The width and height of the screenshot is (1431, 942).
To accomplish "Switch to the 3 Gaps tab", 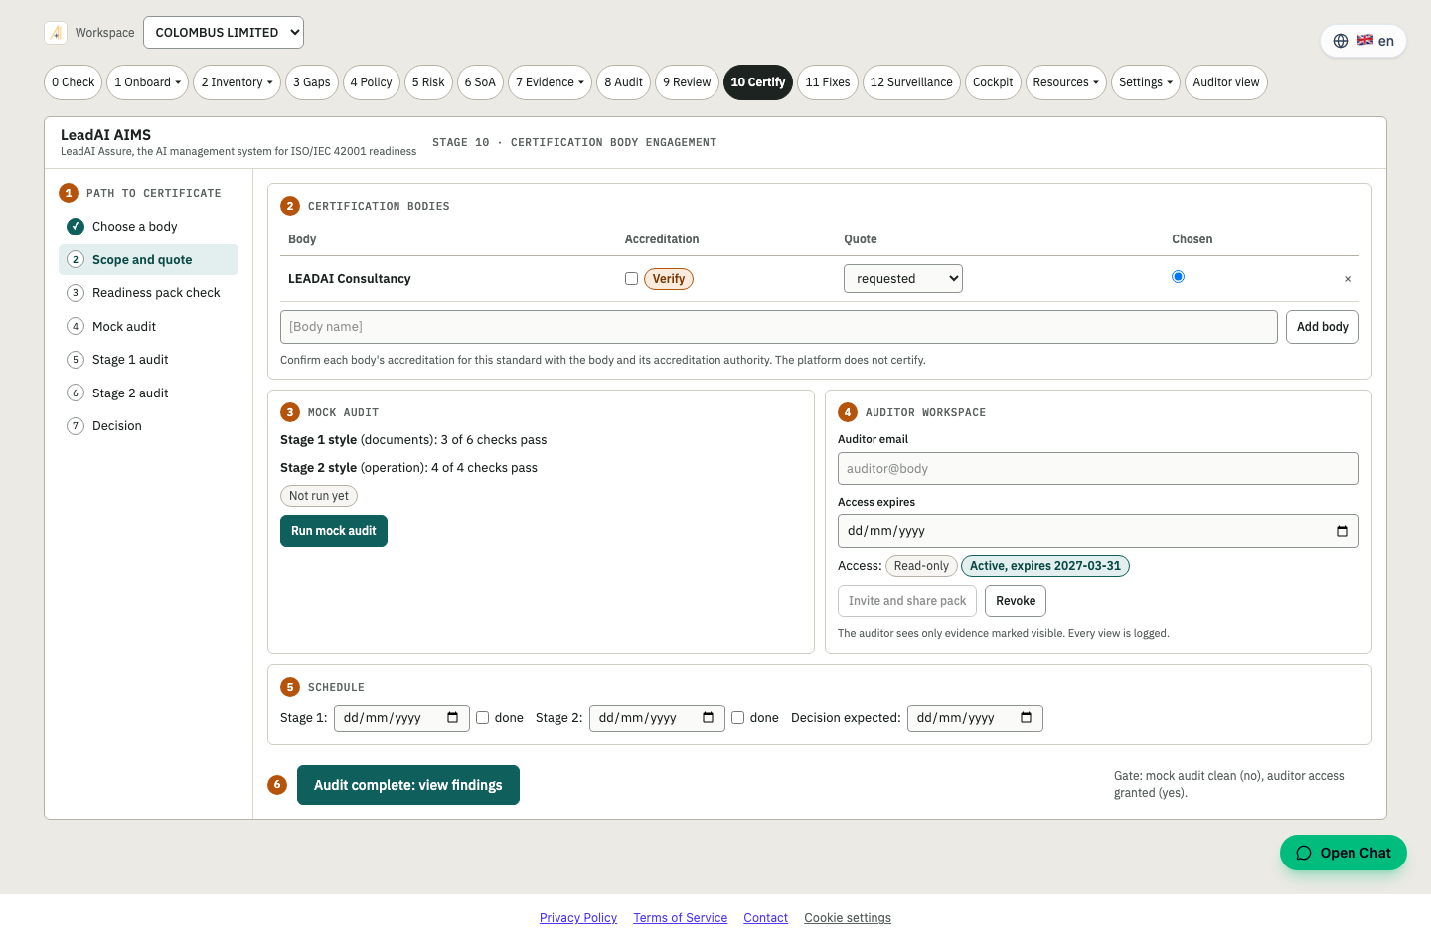I will coord(312,82).
